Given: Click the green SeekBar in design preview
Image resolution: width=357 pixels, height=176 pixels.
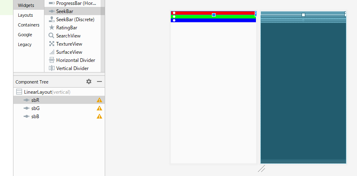Looking at the screenshot, I should coord(213,17).
